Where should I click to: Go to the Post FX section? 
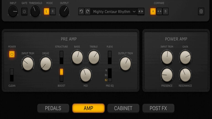tap(158, 108)
